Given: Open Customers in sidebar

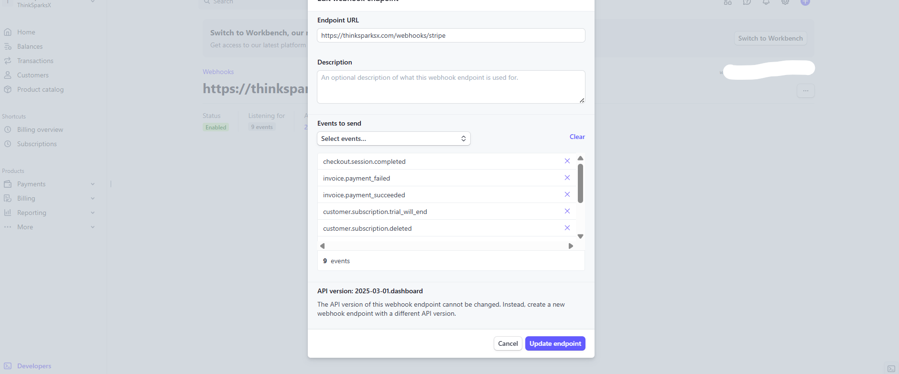Looking at the screenshot, I should pyautogui.click(x=33, y=75).
